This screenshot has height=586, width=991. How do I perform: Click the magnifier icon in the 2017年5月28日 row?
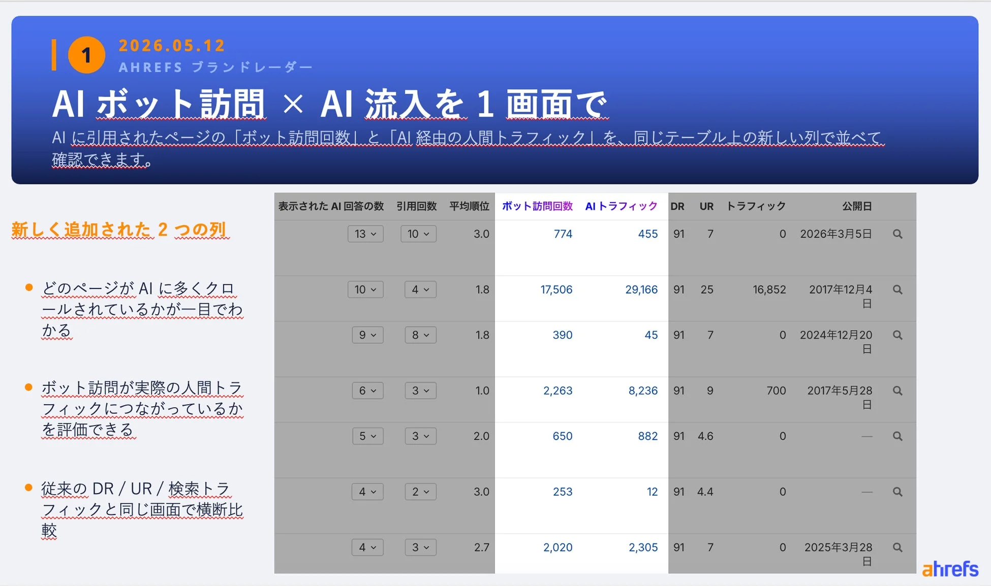(x=897, y=391)
